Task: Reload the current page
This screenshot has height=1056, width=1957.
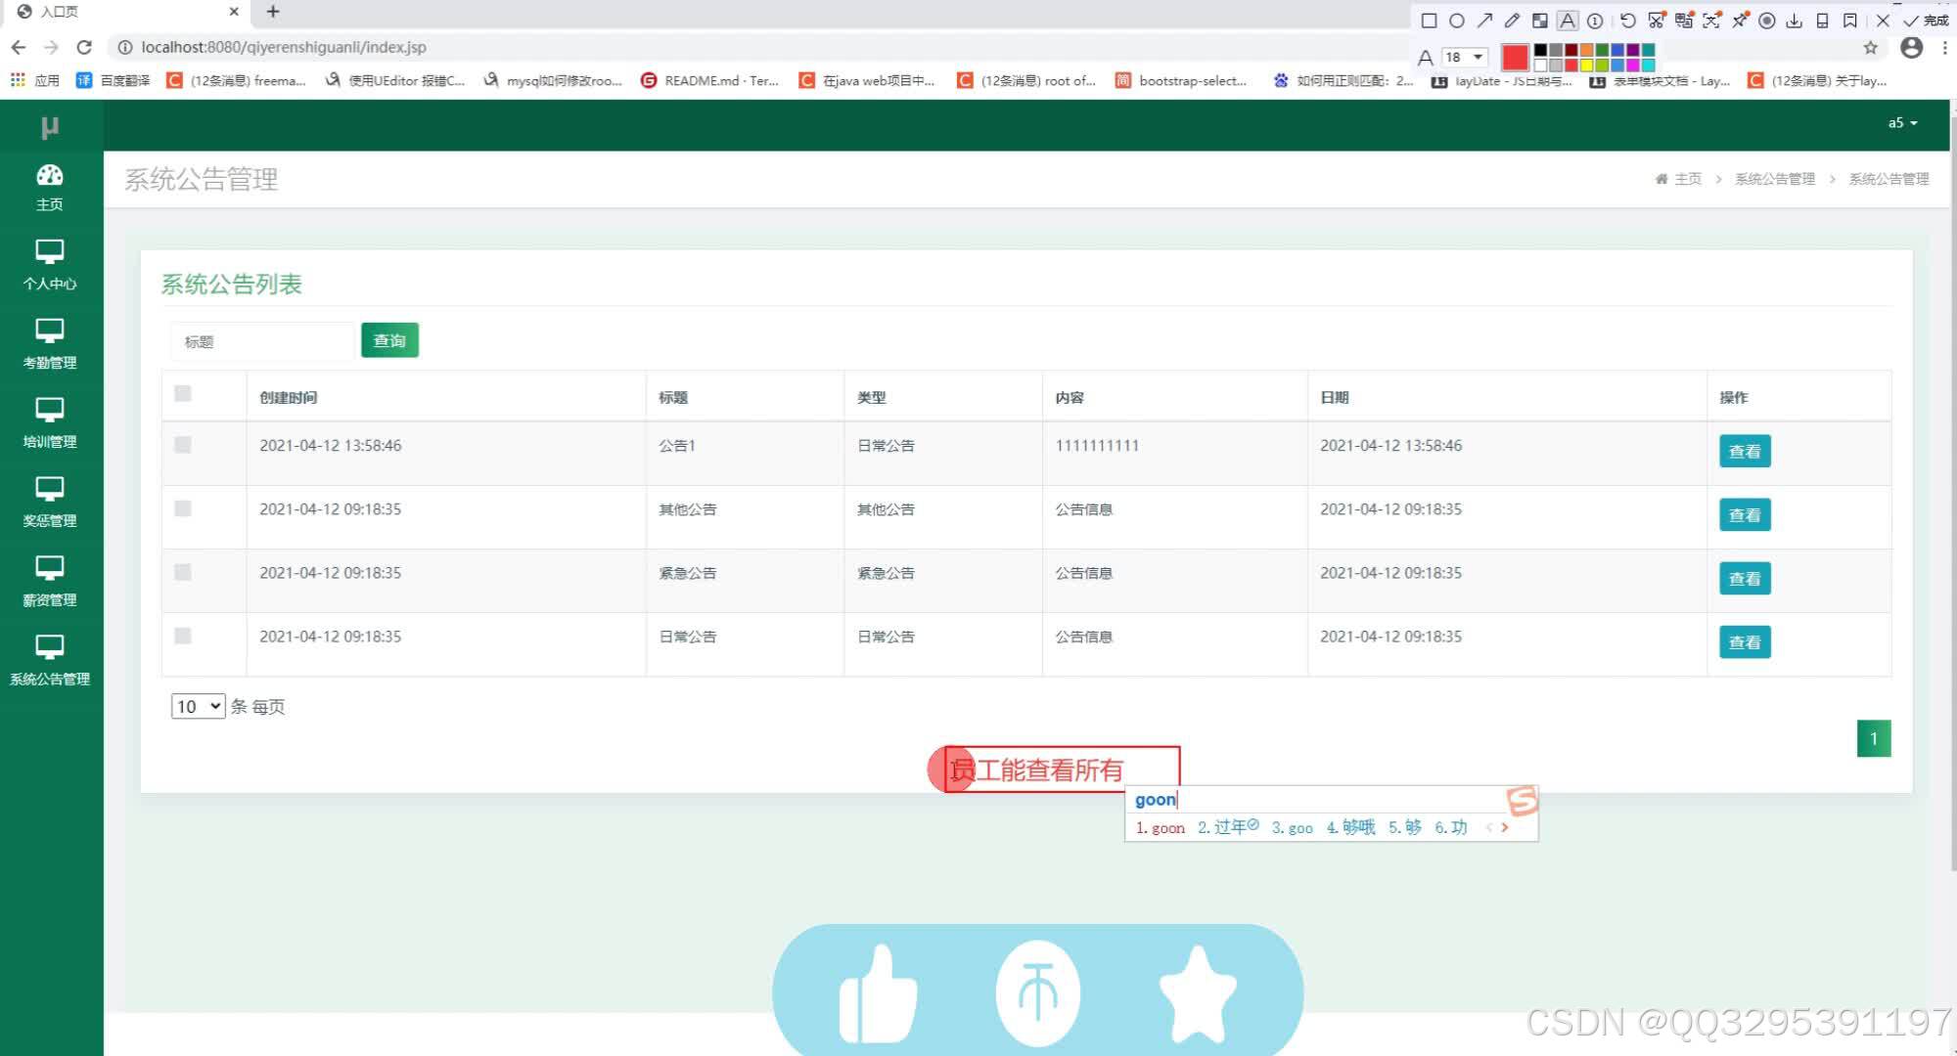Action: coord(84,47)
